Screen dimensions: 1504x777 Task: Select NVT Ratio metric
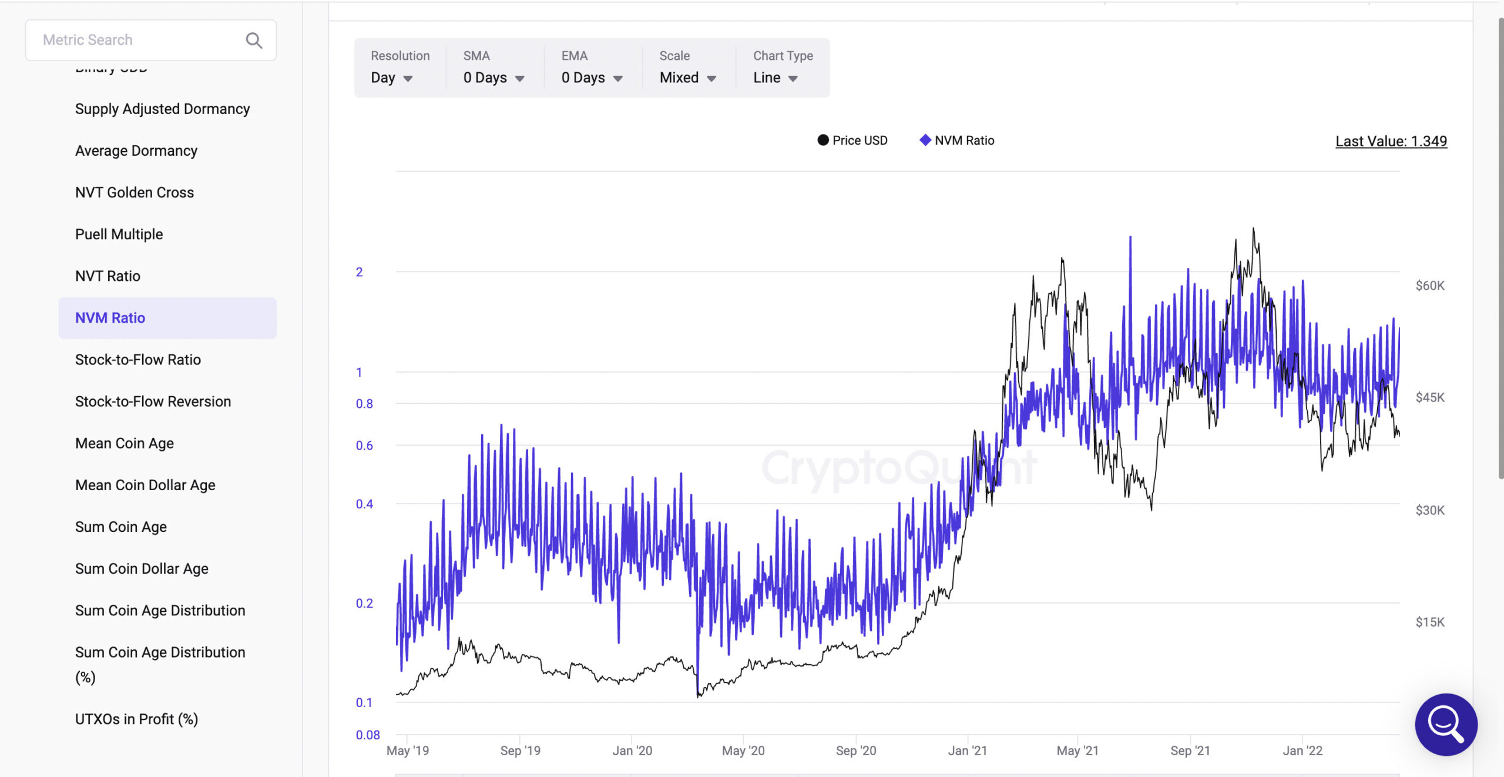pyautogui.click(x=108, y=276)
